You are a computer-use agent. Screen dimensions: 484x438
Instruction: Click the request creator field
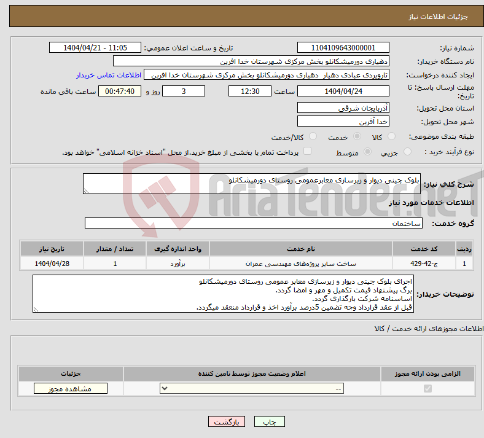tap(267, 75)
